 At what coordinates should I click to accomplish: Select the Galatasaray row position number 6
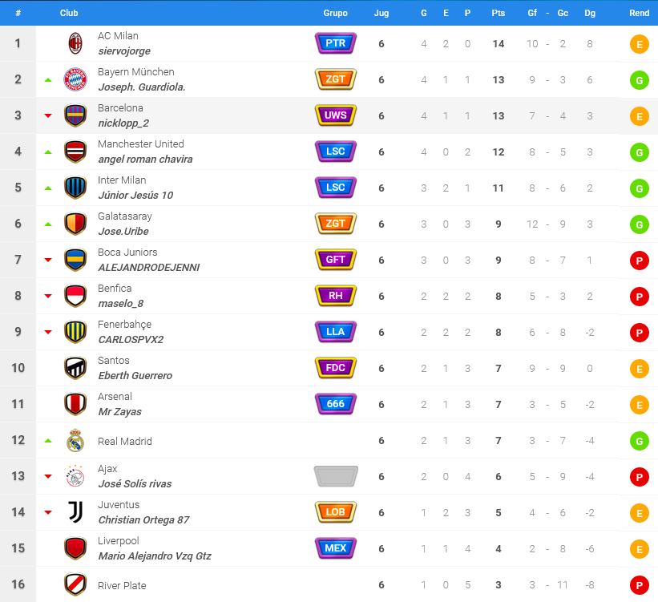point(18,224)
